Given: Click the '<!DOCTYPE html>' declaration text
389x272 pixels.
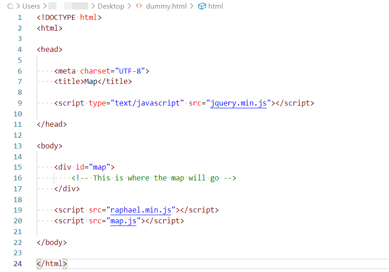Looking at the screenshot, I should click(x=69, y=17).
